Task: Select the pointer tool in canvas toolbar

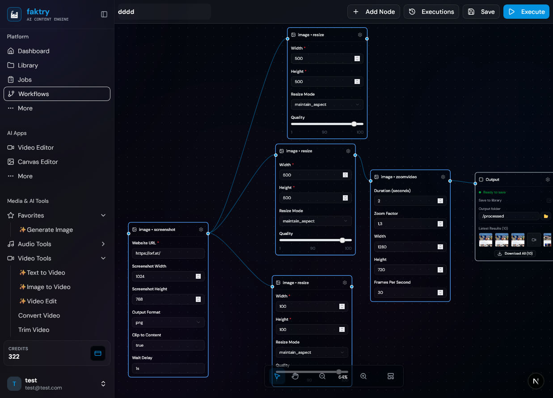Action: (x=277, y=377)
